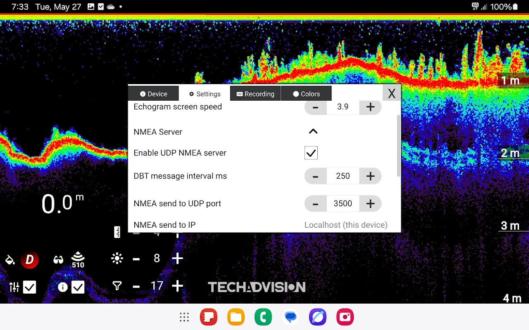
Task: Tap the red D mode button
Action: coord(30,260)
